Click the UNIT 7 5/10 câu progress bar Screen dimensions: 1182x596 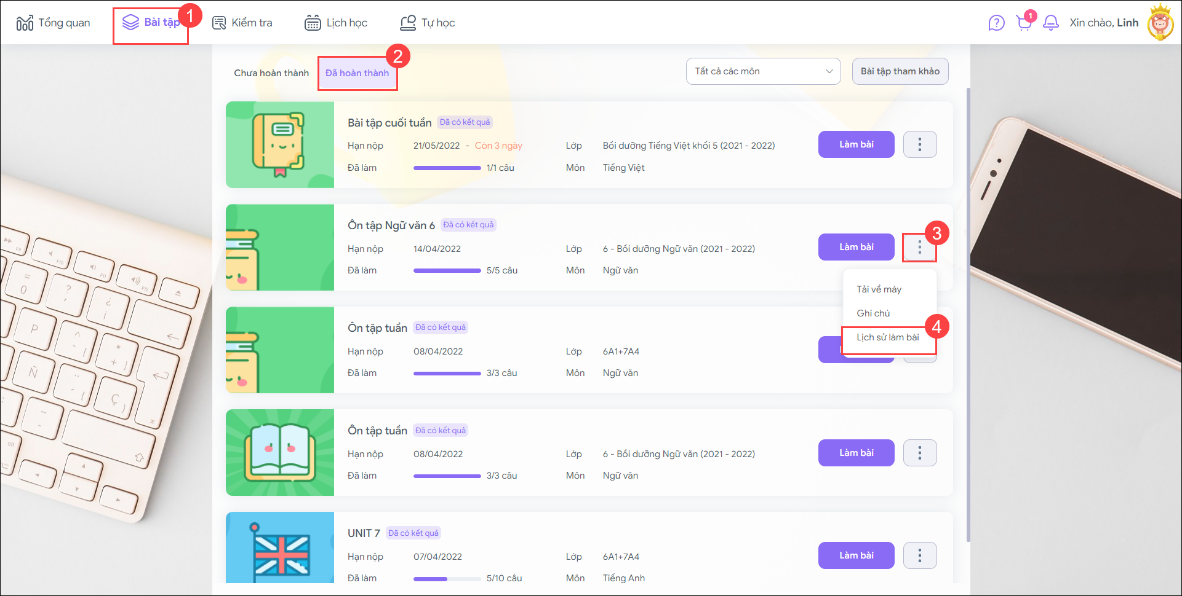tap(447, 578)
